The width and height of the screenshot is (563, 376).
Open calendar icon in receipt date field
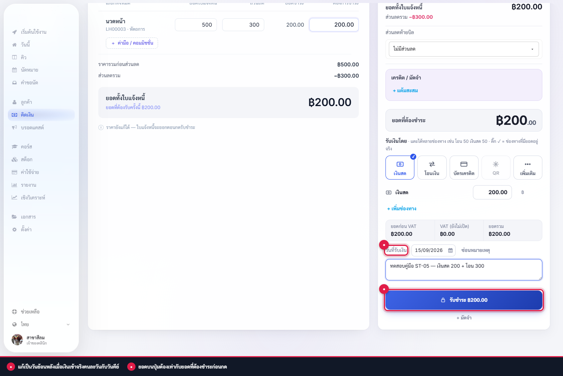pyautogui.click(x=450, y=250)
